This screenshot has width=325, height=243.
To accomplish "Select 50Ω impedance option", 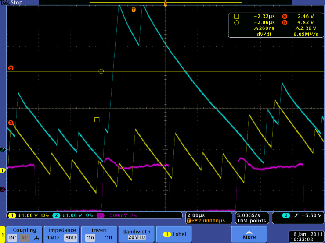I will [x=69, y=238].
